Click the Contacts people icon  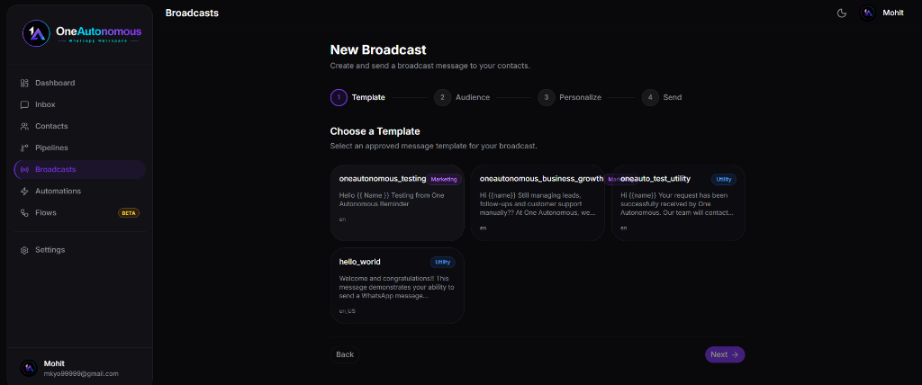[24, 126]
